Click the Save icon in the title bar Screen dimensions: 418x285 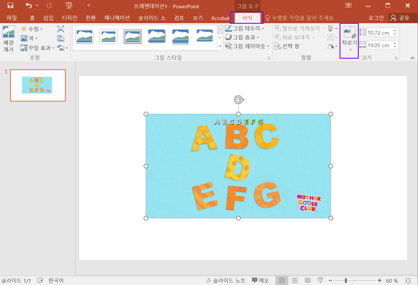click(10, 5)
